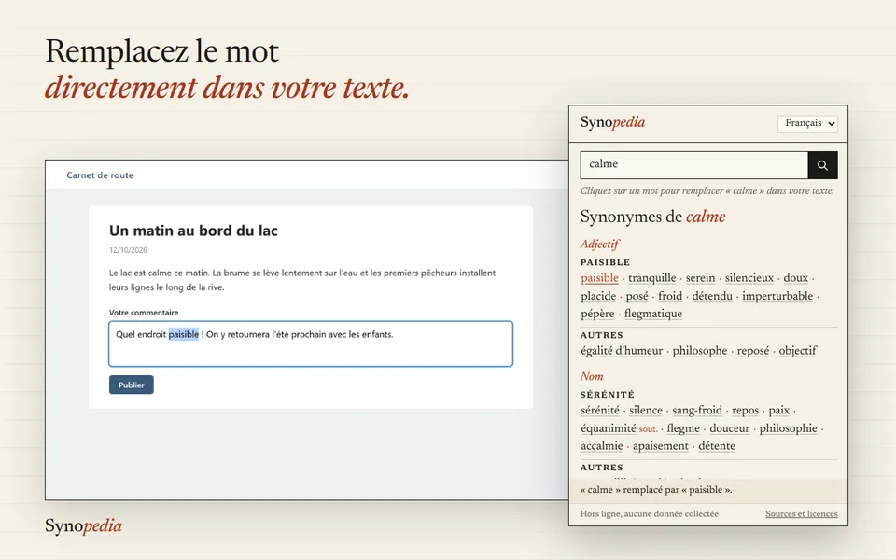This screenshot has height=560, width=896.
Task: Click synonym égalité d'humeur
Action: [622, 351]
